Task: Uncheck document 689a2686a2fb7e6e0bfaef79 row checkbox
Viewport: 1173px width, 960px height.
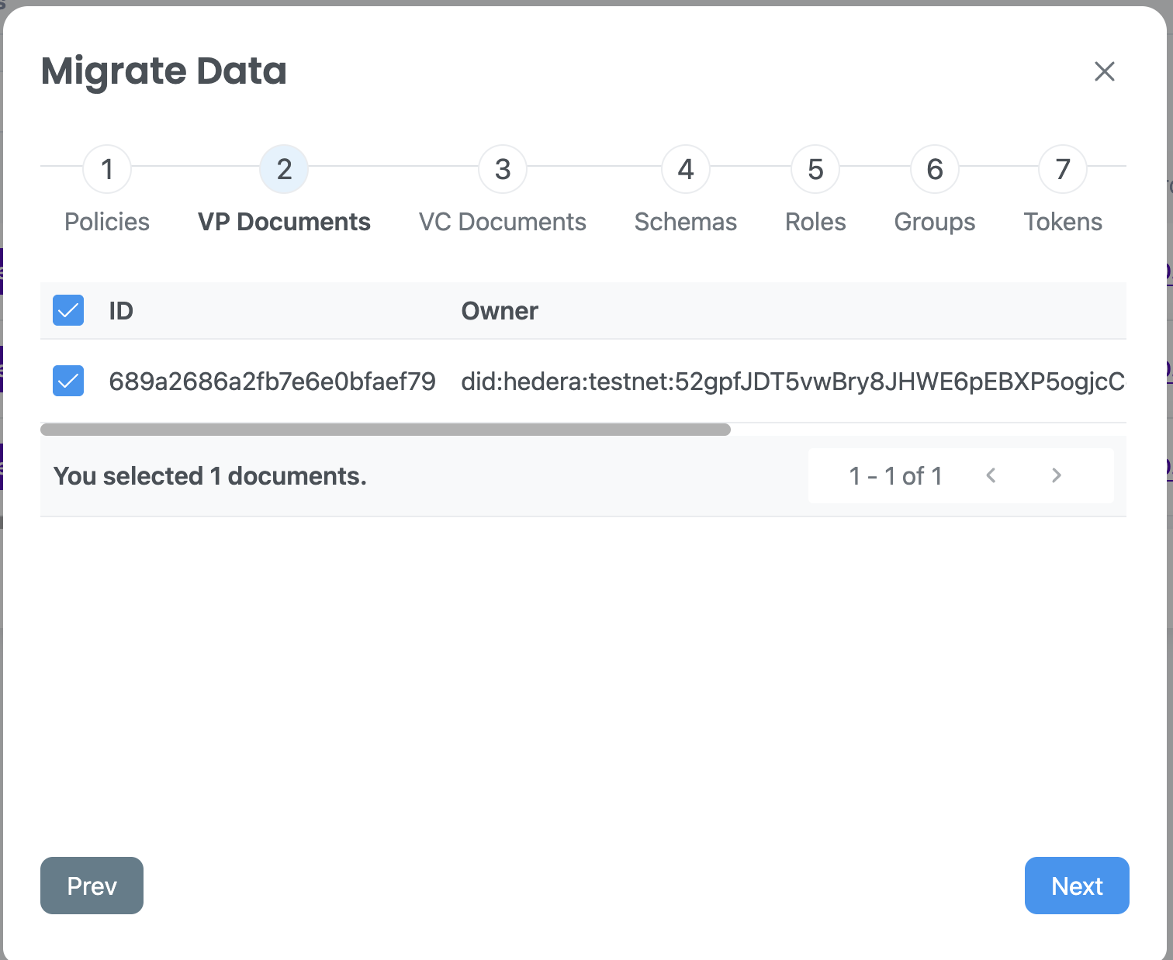Action: click(x=68, y=381)
